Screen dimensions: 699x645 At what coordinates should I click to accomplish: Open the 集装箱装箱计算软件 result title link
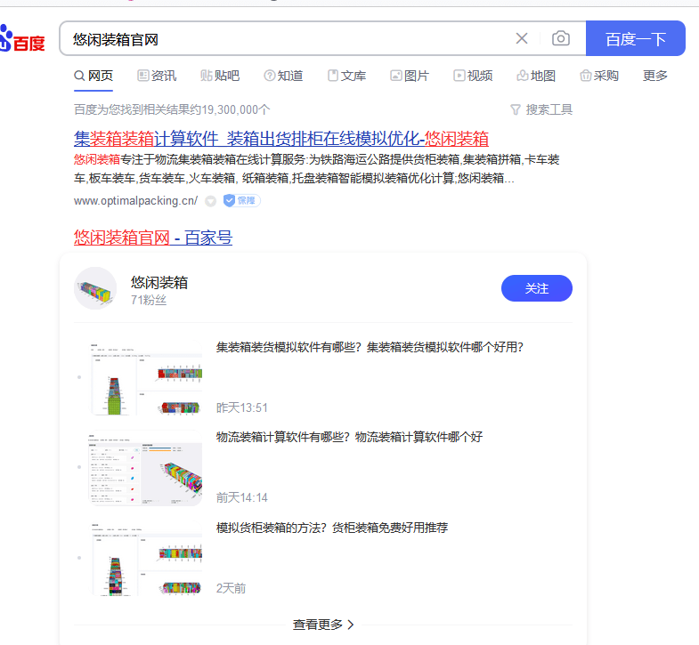click(x=281, y=139)
